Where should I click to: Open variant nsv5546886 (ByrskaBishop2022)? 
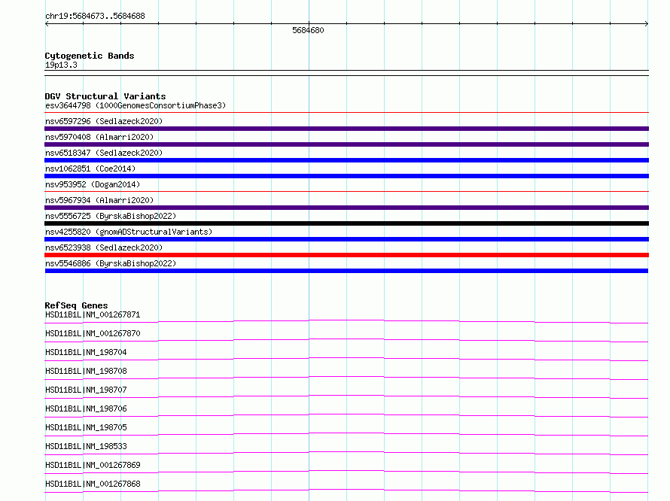click(111, 263)
